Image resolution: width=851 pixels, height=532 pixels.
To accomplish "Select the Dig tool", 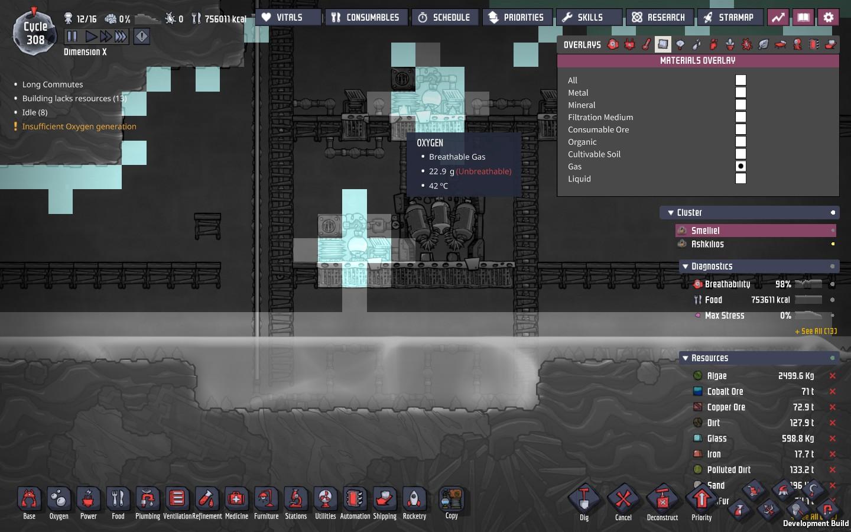I will point(584,502).
